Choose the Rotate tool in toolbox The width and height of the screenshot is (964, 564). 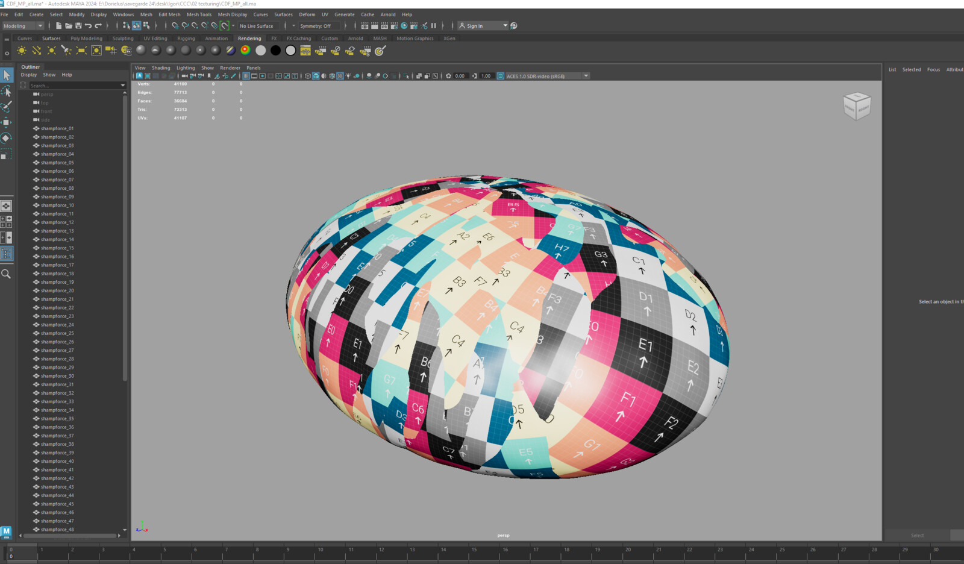point(7,138)
